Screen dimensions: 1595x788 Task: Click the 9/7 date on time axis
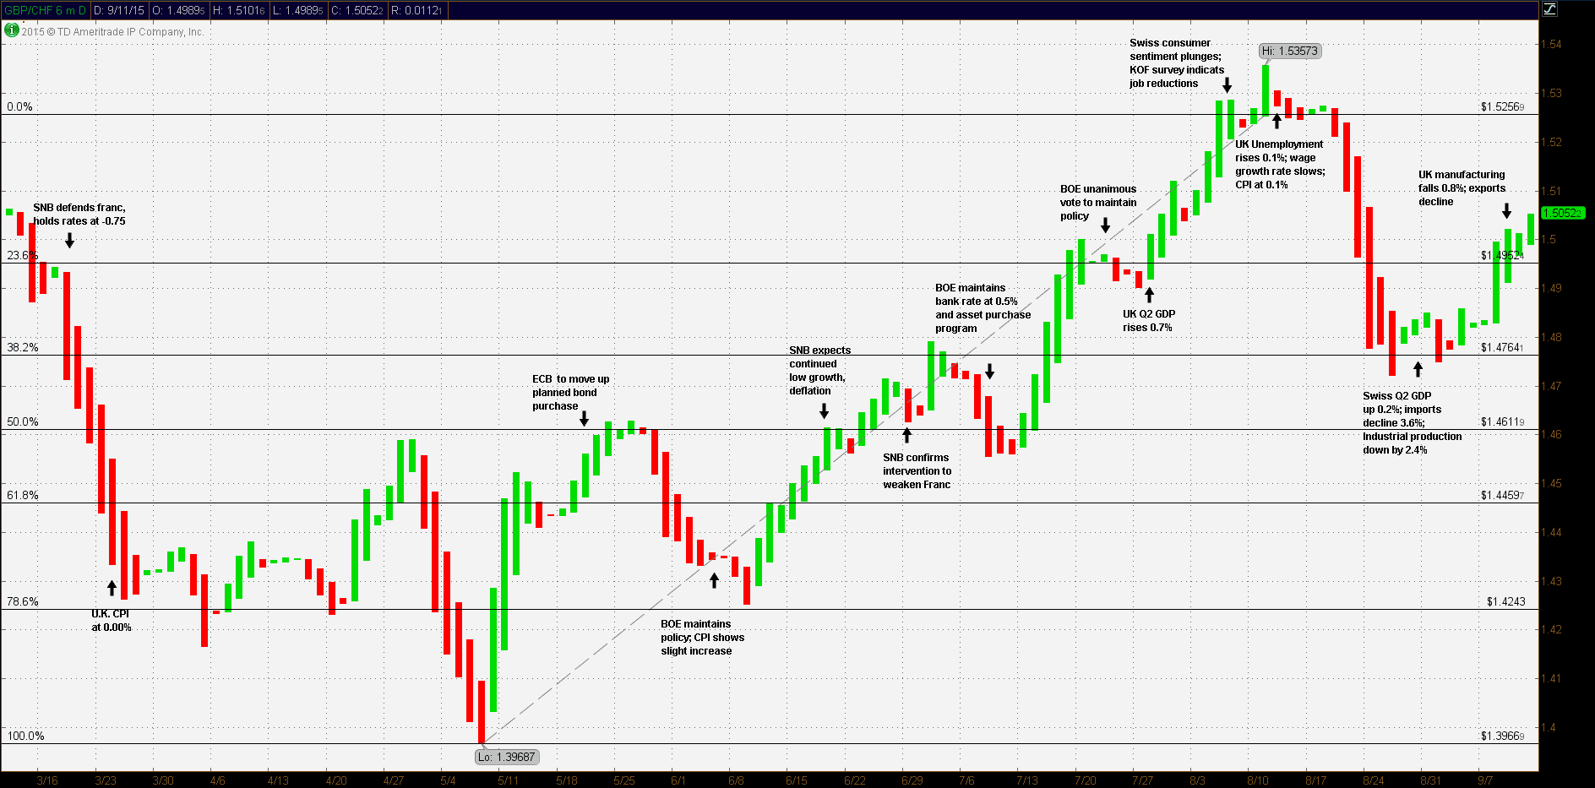click(1485, 780)
